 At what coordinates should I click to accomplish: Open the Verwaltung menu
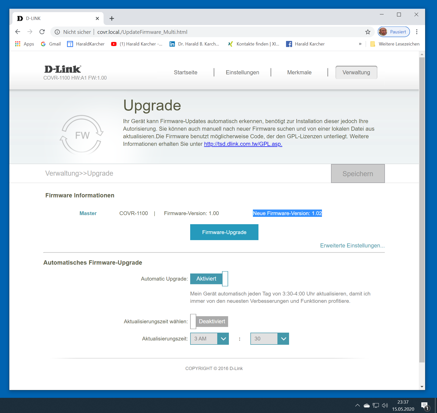[356, 73]
